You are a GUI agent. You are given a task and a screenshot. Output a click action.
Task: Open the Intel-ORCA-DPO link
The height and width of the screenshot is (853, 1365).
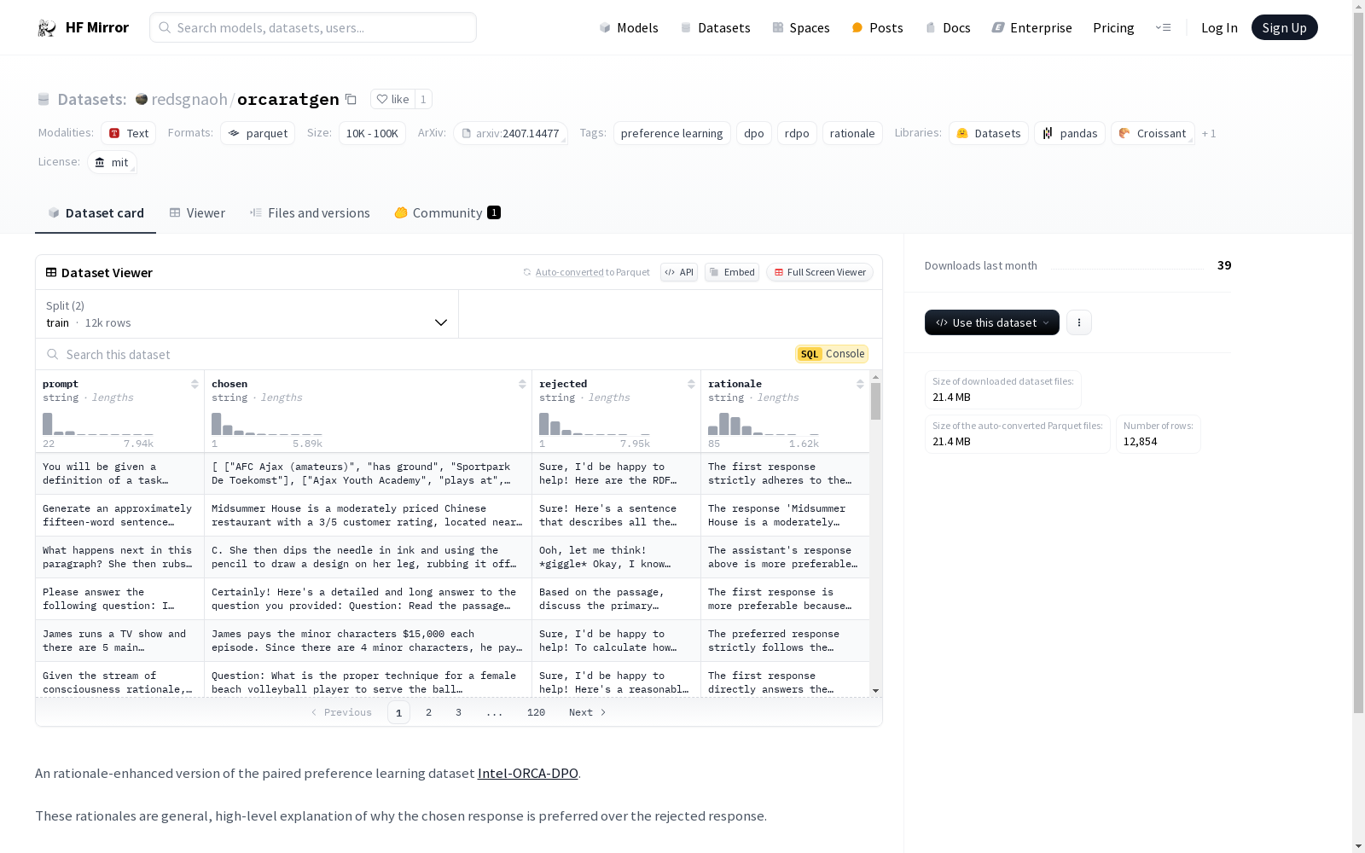click(x=528, y=774)
